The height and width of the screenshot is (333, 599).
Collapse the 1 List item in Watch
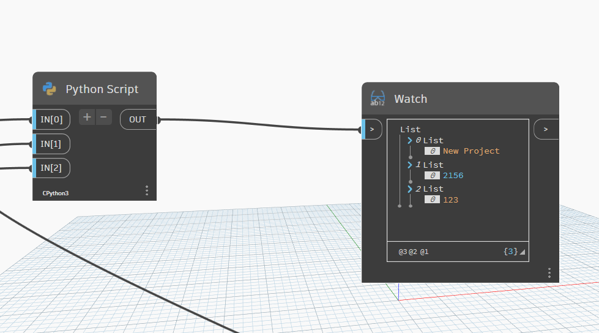point(410,165)
